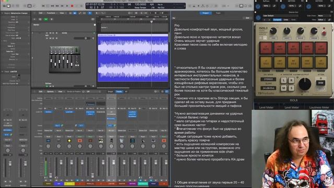This screenshot has width=334, height=188.
Task: Click the Fast Forward transport button
Action: [57, 6]
